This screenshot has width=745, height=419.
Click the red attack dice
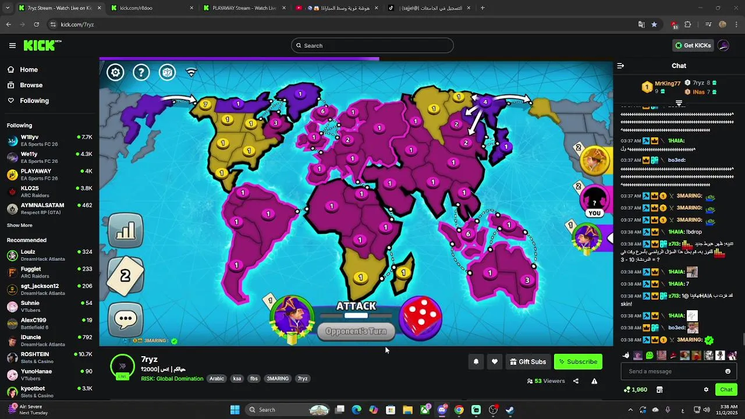(421, 318)
